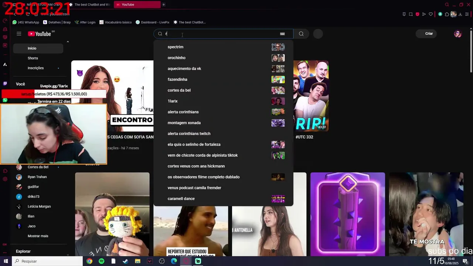This screenshot has width=473, height=266.
Task: Click the magnifying glass search button
Action: click(x=301, y=34)
